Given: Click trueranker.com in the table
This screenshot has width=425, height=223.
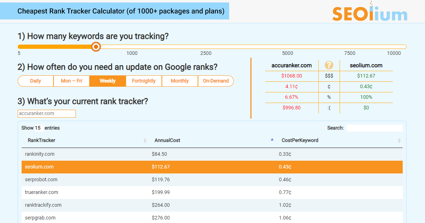Looking at the screenshot, I should pyautogui.click(x=41, y=193).
